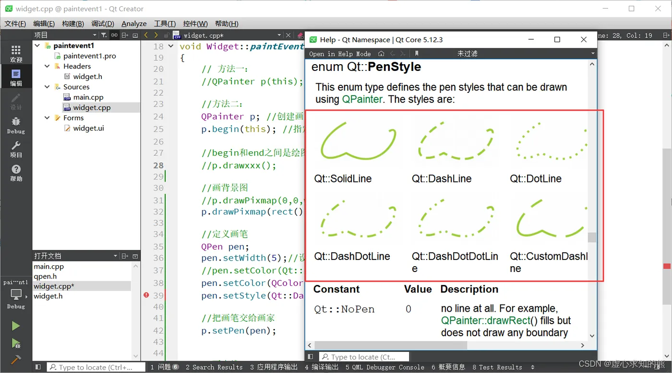672x373 pixels.
Task: Open the kit selector monitor icon
Action: [x=16, y=294]
